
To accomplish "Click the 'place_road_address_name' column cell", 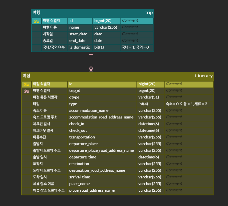I will (x=102, y=191).
